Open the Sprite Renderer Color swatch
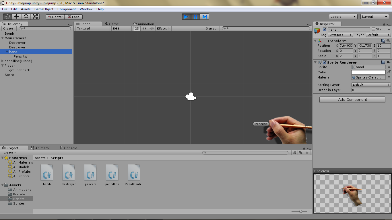 click(x=368, y=72)
